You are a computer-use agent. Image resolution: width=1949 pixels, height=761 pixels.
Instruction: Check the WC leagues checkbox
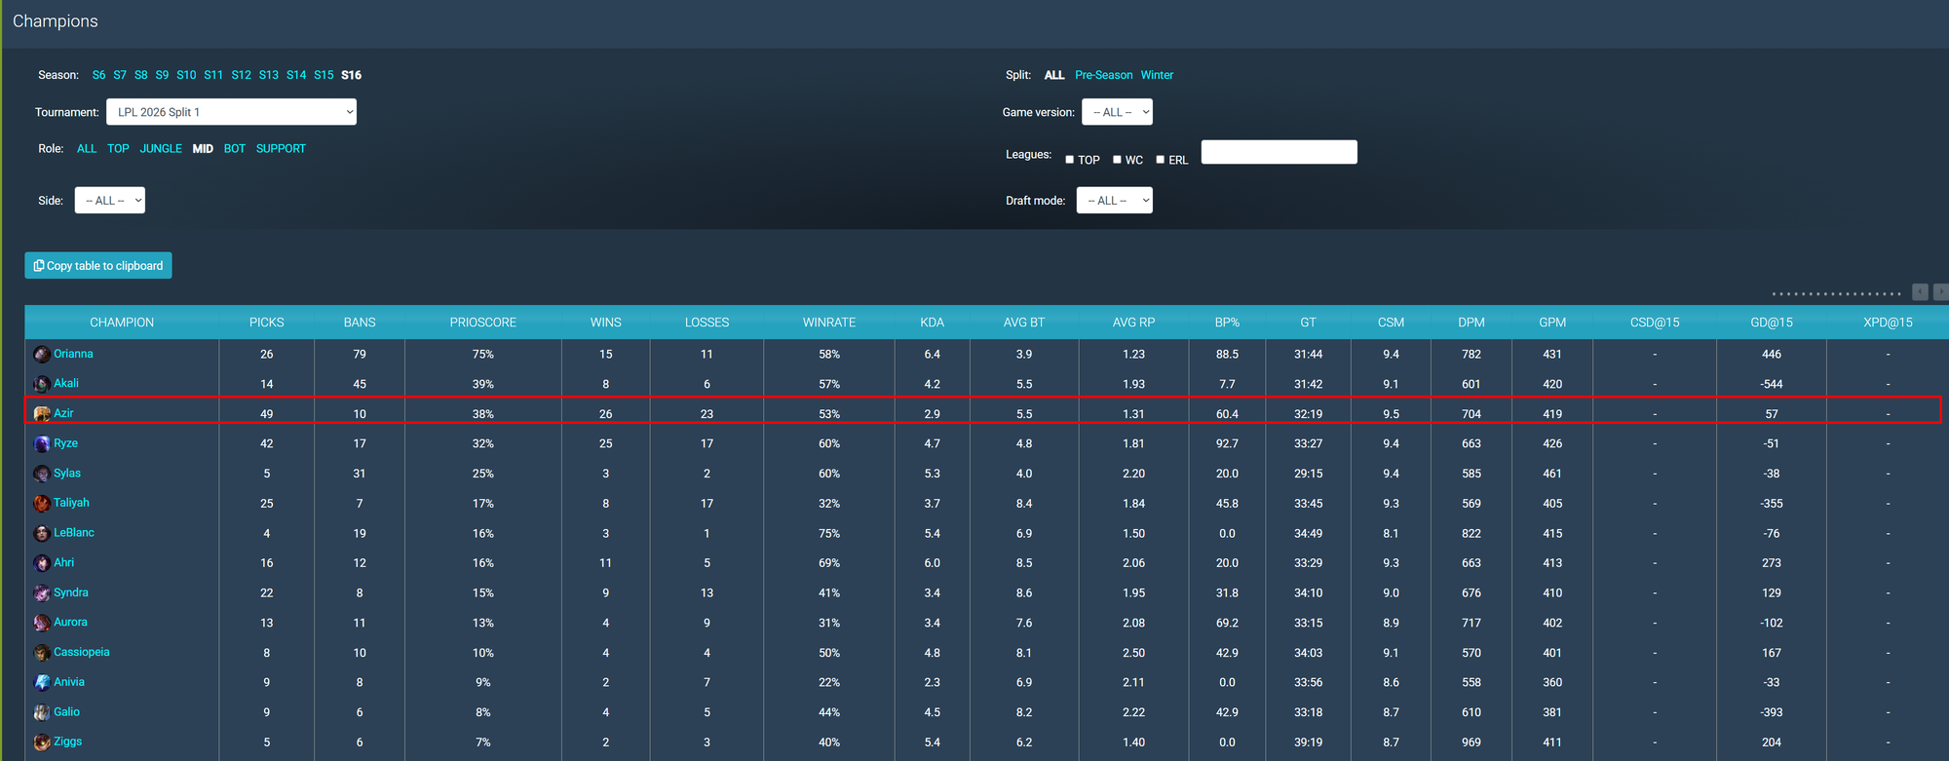pyautogui.click(x=1117, y=160)
